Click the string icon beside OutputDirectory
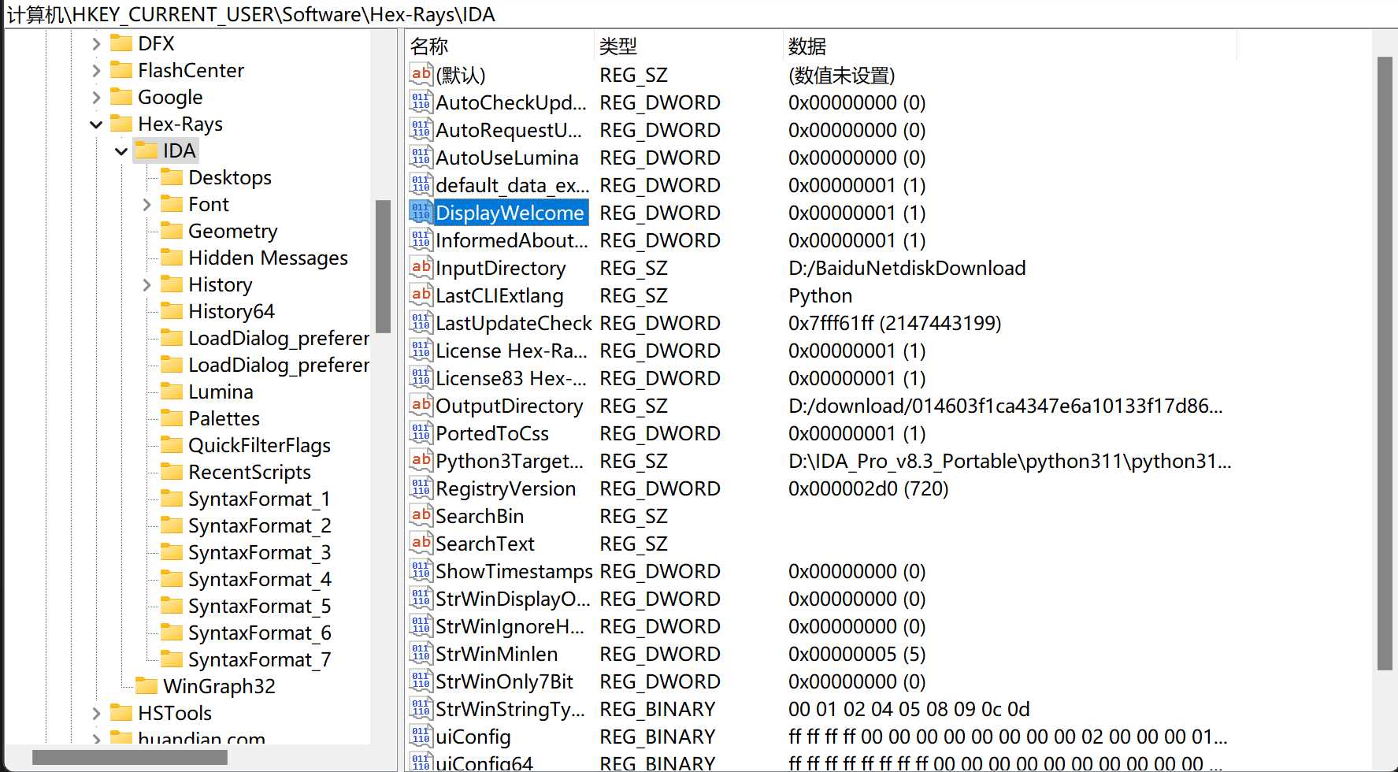This screenshot has height=772, width=1398. (x=421, y=405)
